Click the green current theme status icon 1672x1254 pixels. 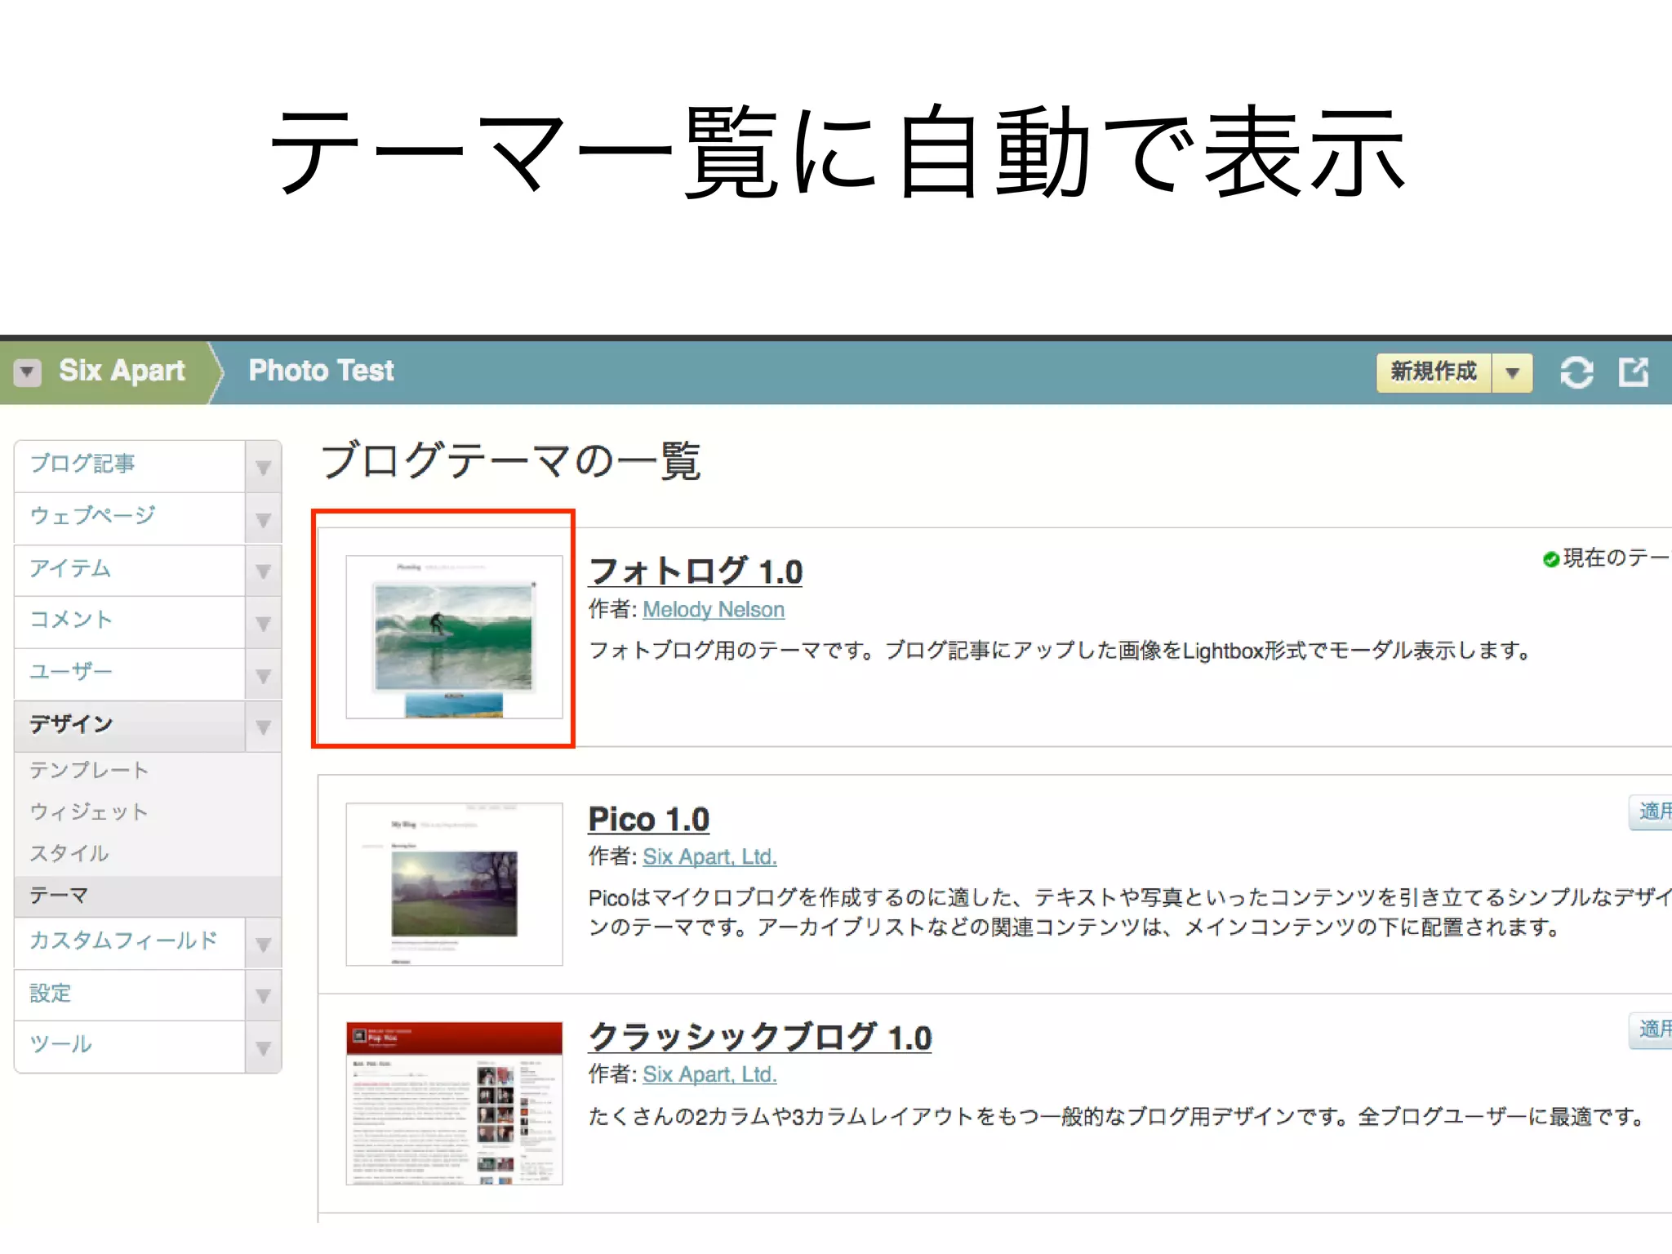coord(1550,559)
